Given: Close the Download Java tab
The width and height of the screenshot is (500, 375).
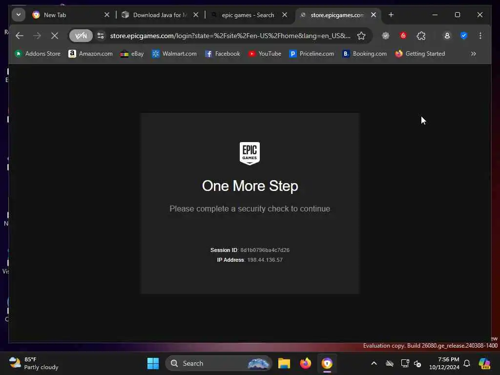Looking at the screenshot, I should (x=196, y=15).
